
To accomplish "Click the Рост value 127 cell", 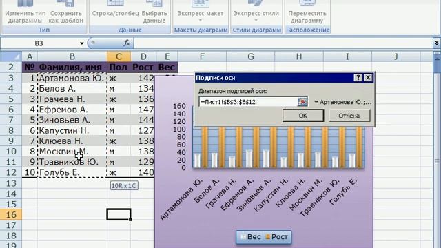I will [143, 130].
